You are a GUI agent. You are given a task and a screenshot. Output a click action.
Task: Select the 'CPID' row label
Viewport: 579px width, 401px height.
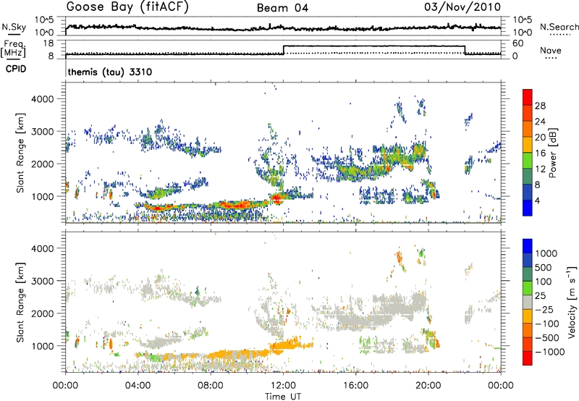16,69
